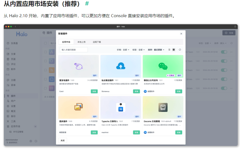Click the user profile icon beside Administrator
Viewport: 240px width, 149px height.
click(x=31, y=141)
